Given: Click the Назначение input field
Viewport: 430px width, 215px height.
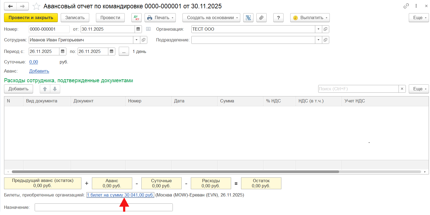Looking at the screenshot, I should click(x=103, y=207).
